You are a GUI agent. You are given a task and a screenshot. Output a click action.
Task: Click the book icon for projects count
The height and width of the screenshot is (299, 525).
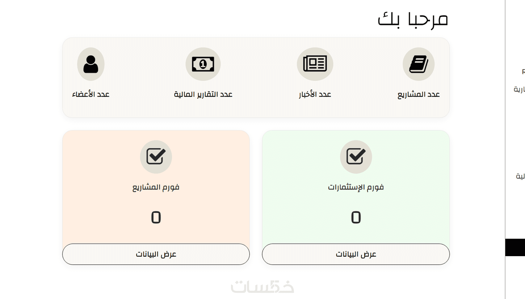[418, 64]
